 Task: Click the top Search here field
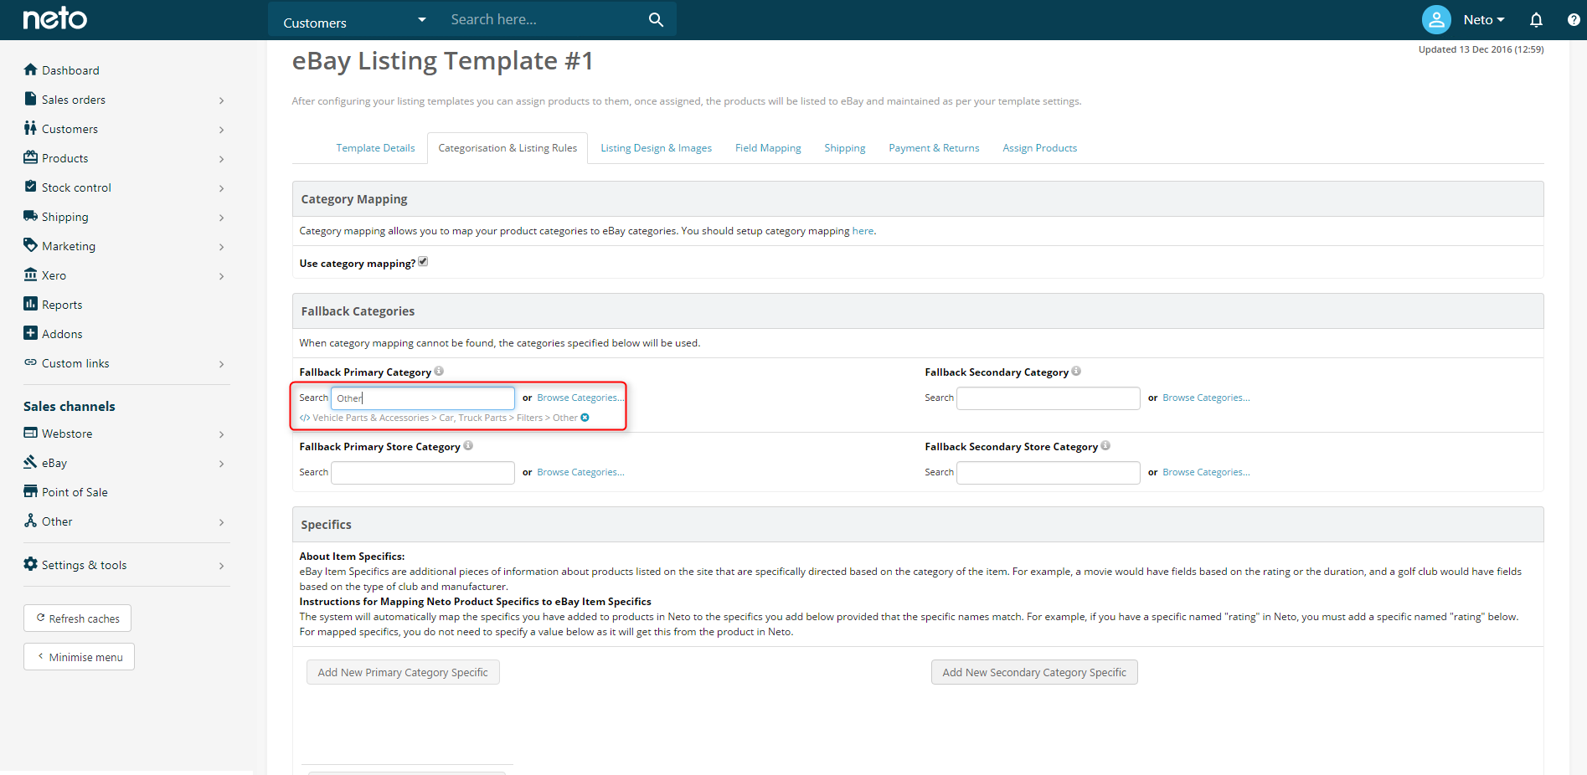click(544, 19)
